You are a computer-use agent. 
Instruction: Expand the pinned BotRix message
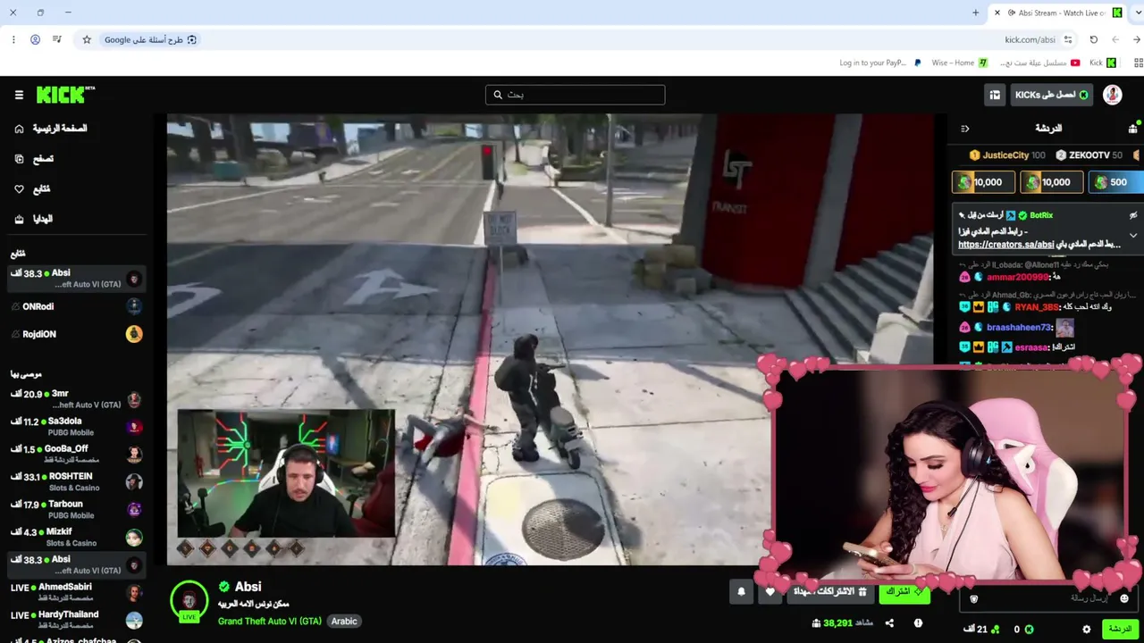pos(1133,236)
